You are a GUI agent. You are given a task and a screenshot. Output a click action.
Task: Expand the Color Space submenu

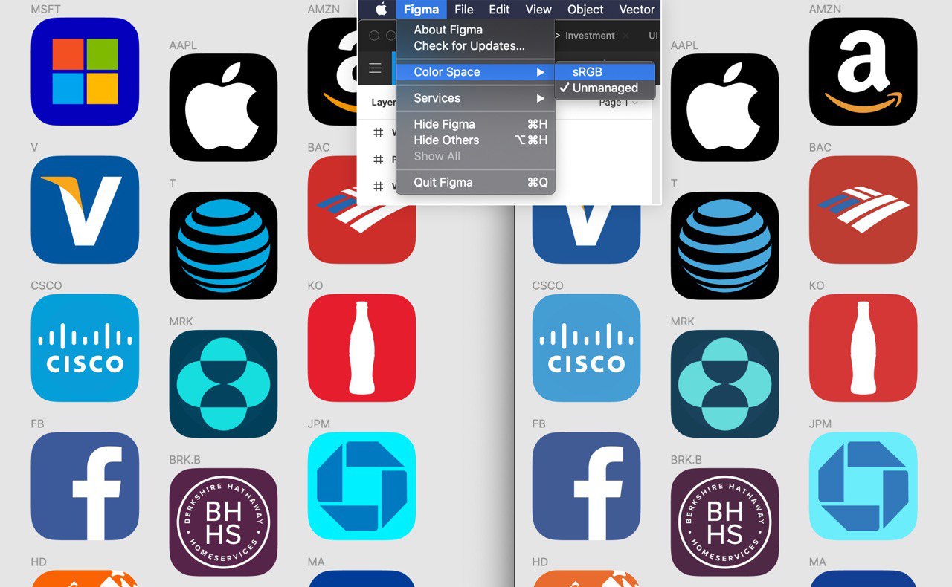(475, 72)
